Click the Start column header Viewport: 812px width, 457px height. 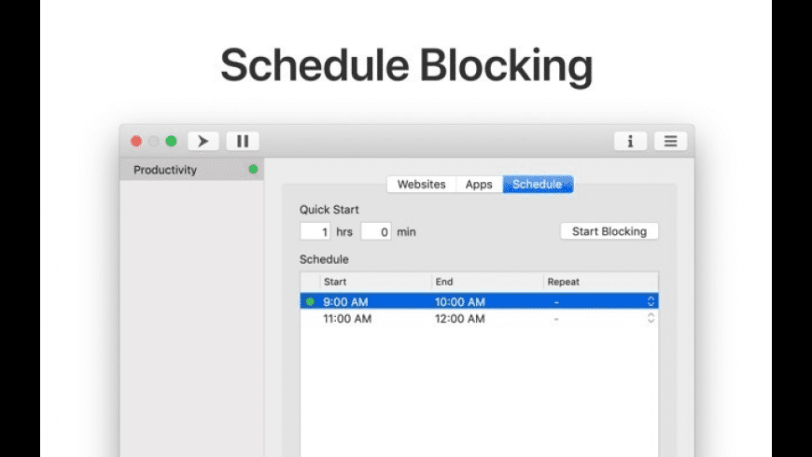[375, 281]
